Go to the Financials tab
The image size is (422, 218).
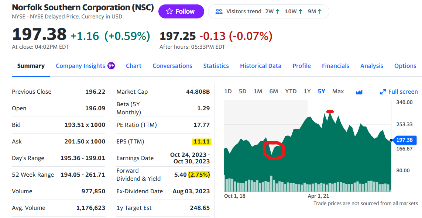335,66
